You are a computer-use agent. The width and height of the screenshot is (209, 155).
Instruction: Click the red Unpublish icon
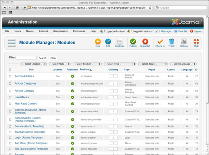pos(145,41)
